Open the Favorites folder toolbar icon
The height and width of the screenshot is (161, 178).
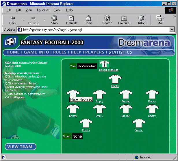pos(124,18)
